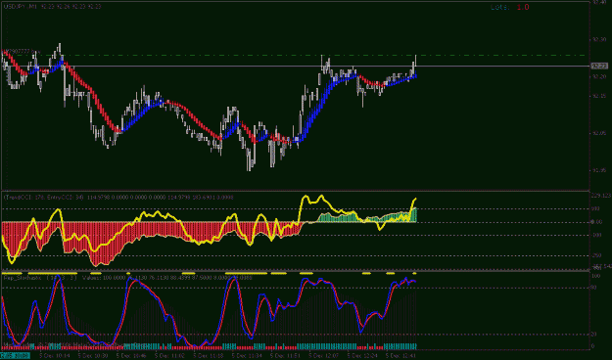This screenshot has width=612, height=360.
Task: Click the highlighted cyan date tag on time axis
Action: pyautogui.click(x=16, y=356)
